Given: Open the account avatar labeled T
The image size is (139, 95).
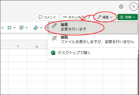Looking at the screenshot, I should tap(133, 7).
